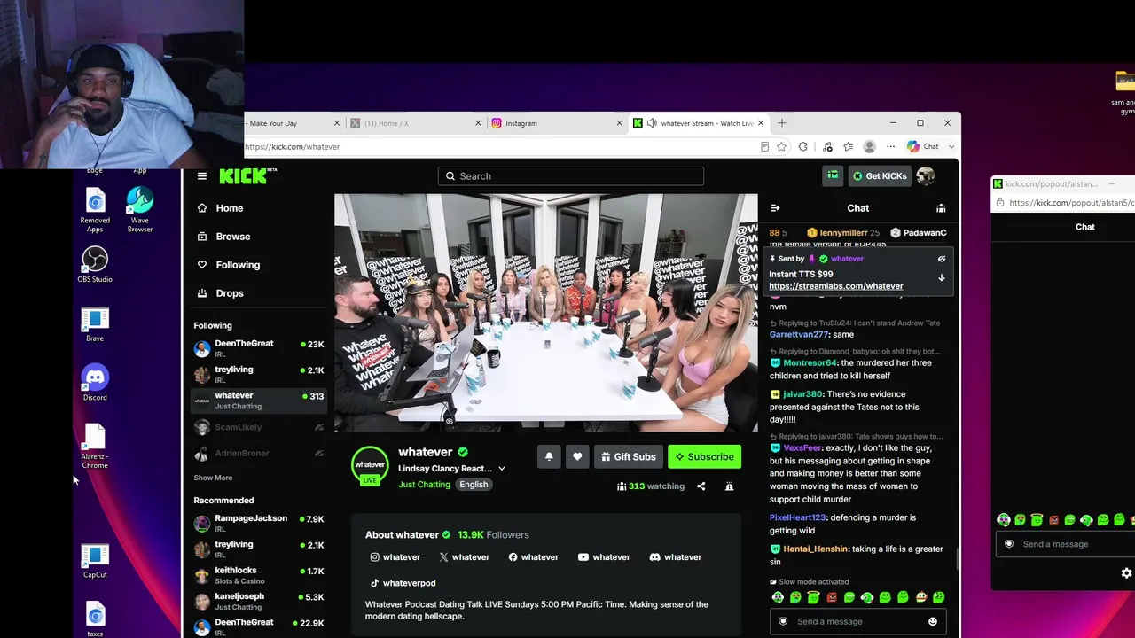The height and width of the screenshot is (638, 1135).
Task: Share the stream via share icon
Action: pyautogui.click(x=701, y=486)
